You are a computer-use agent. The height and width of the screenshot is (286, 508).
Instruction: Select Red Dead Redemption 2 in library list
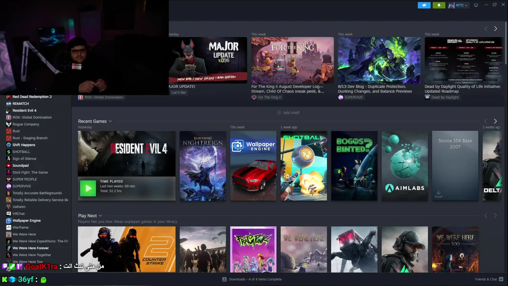point(32,97)
